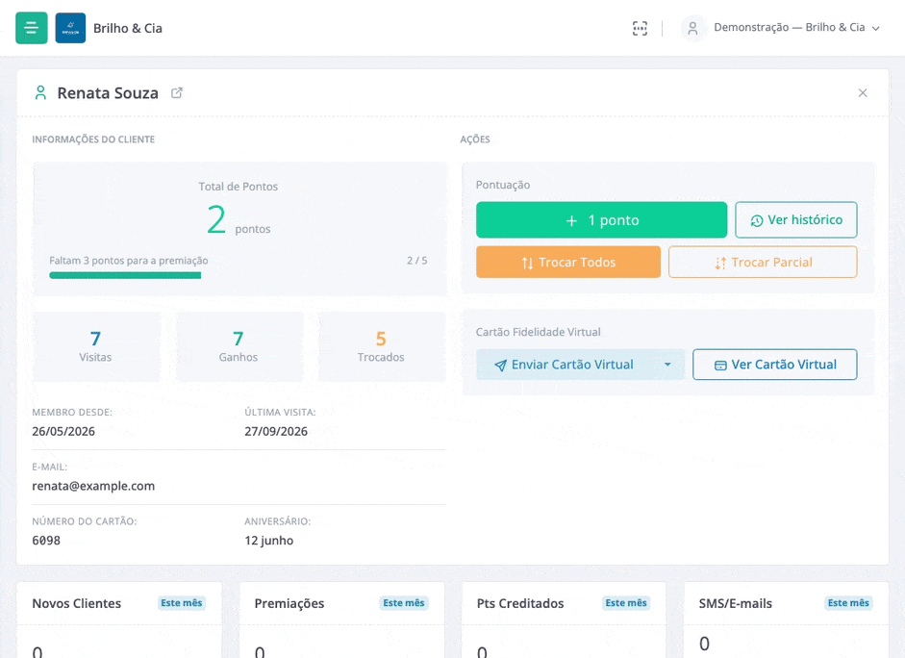Click the green customer person icon
Image resolution: width=905 pixels, height=658 pixels.
click(40, 93)
